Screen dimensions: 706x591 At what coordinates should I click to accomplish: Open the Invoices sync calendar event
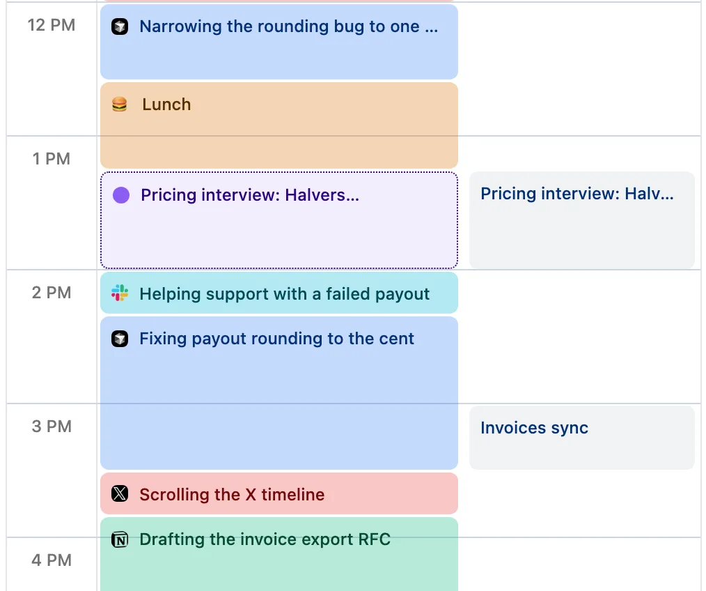(582, 438)
